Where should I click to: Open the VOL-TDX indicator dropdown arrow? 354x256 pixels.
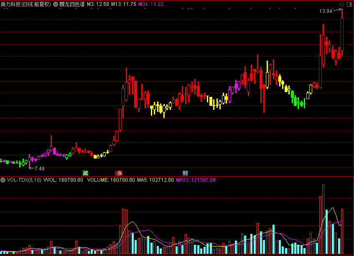[3, 180]
